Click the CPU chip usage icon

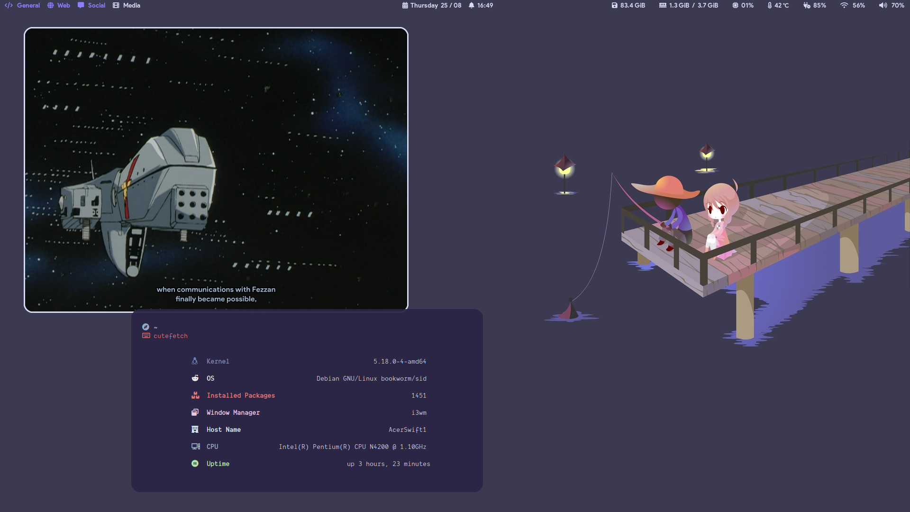point(735,6)
